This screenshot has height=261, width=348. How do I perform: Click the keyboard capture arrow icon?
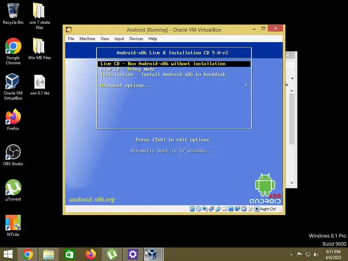click(257, 209)
